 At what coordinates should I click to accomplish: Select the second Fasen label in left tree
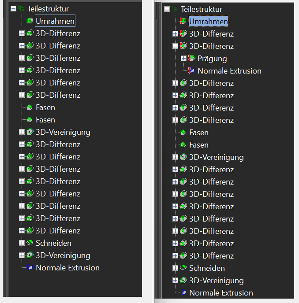(x=45, y=120)
